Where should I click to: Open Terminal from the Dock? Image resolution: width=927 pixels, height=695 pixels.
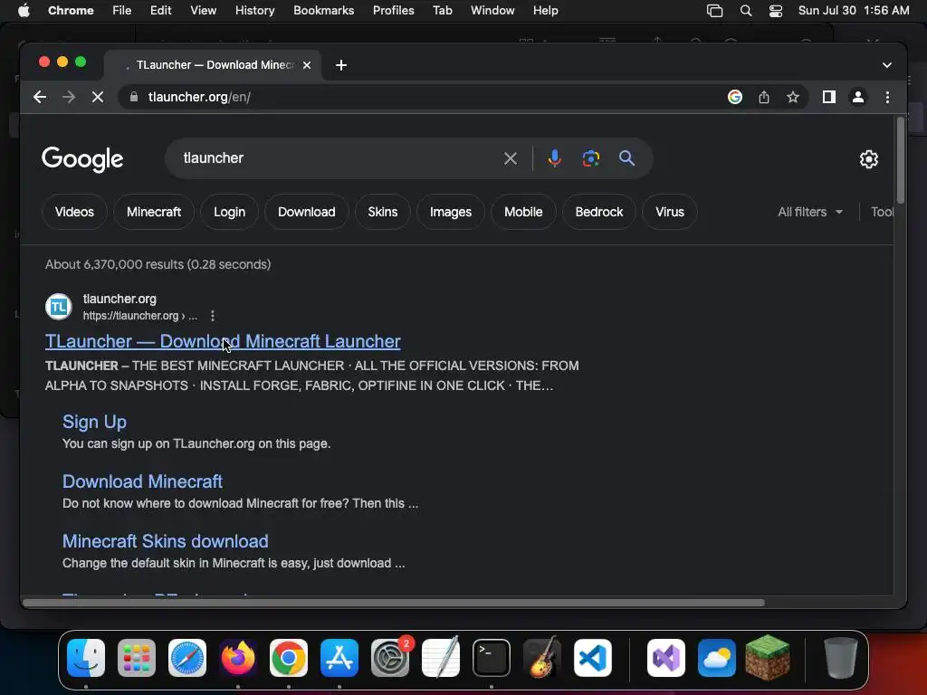point(492,658)
